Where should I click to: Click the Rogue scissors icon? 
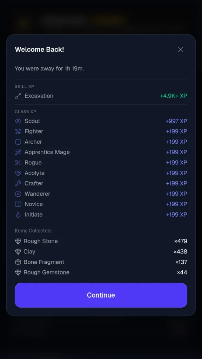(x=18, y=163)
